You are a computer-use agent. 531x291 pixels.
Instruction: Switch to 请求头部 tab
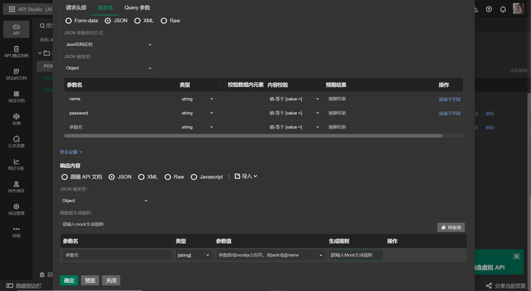[76, 7]
